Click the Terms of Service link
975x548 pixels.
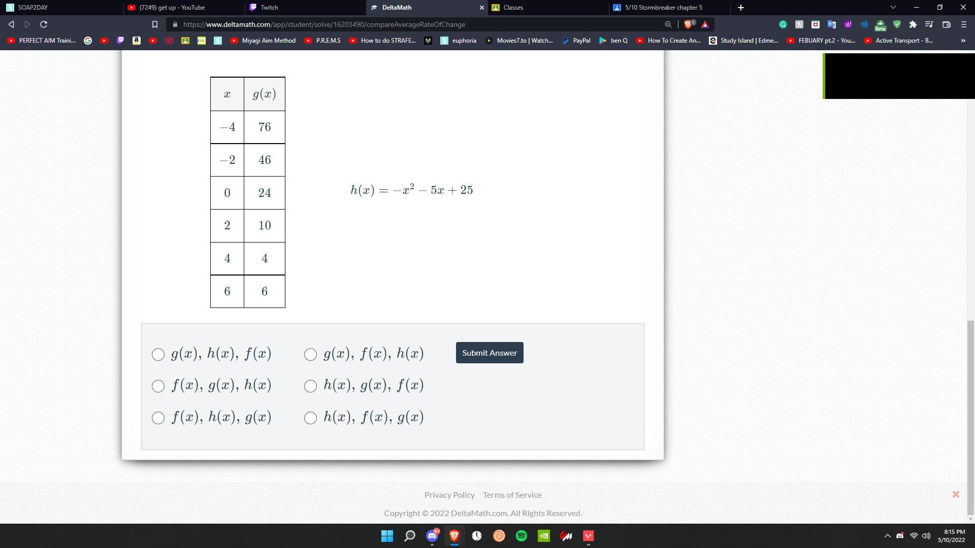(x=512, y=495)
